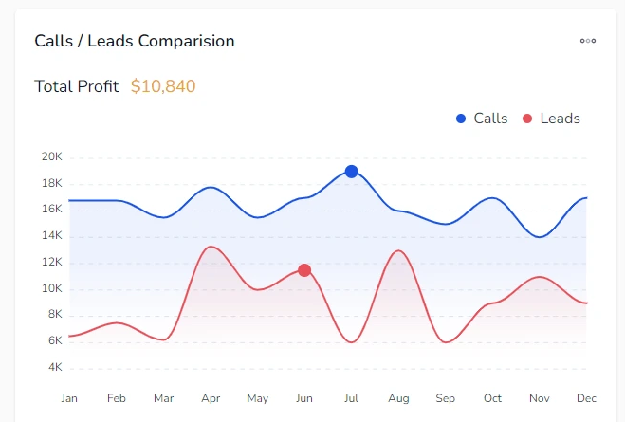
Task: Select the red Leads marker at June
Action: coord(304,270)
